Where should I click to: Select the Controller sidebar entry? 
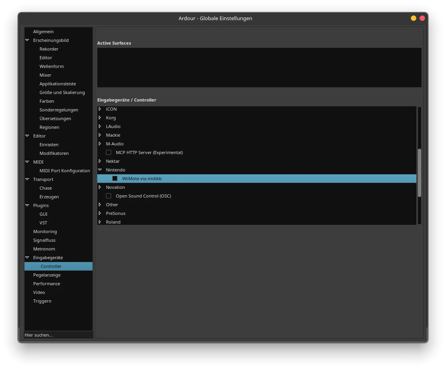pyautogui.click(x=58, y=266)
